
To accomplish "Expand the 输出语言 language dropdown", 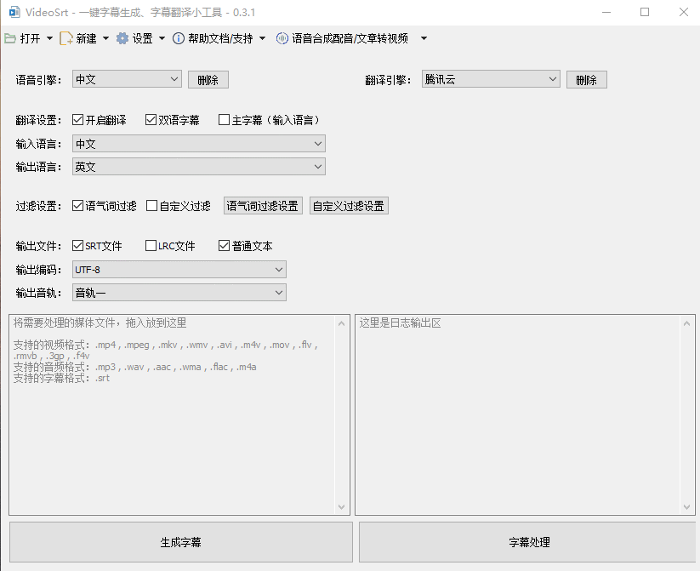I will click(x=318, y=167).
